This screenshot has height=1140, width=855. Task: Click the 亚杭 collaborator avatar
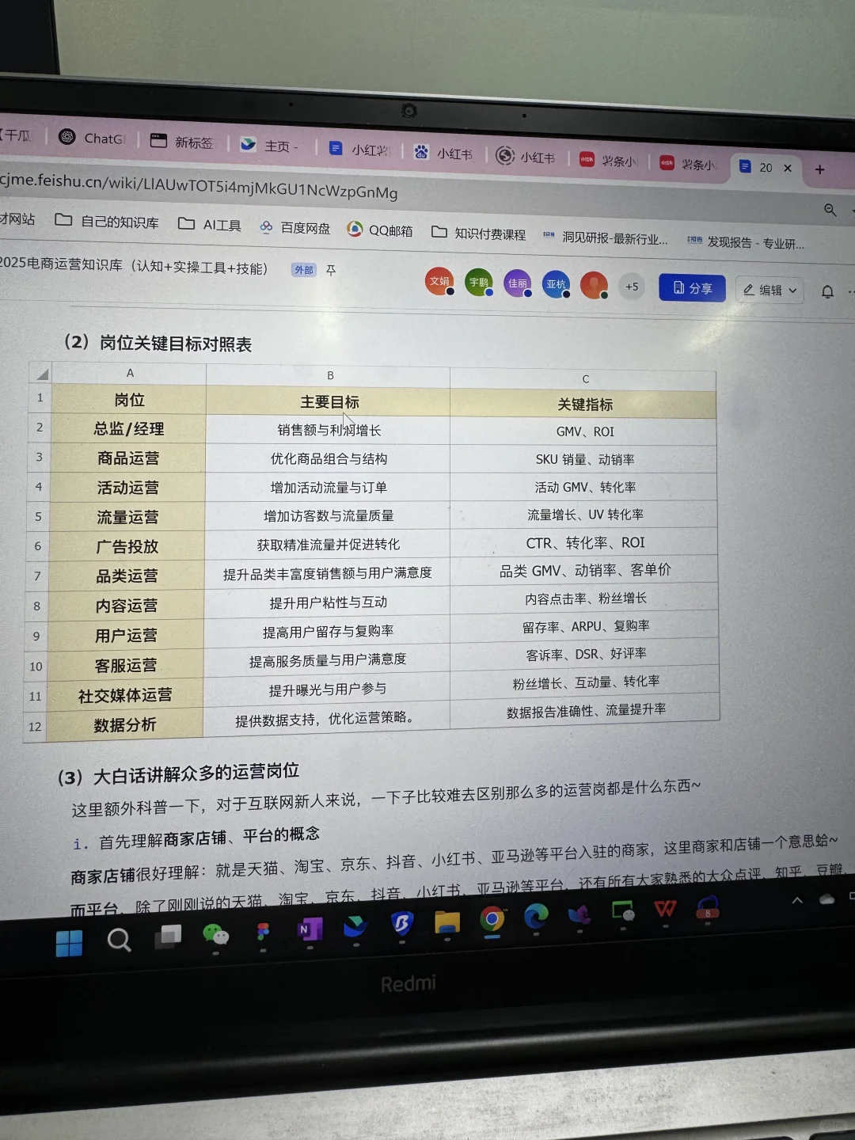click(x=556, y=284)
